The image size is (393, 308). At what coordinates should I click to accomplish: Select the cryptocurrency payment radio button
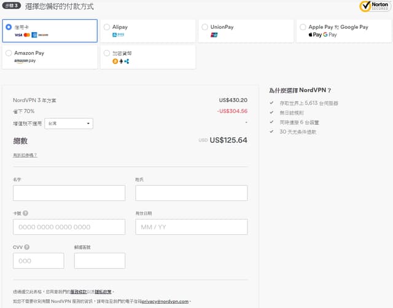point(106,53)
